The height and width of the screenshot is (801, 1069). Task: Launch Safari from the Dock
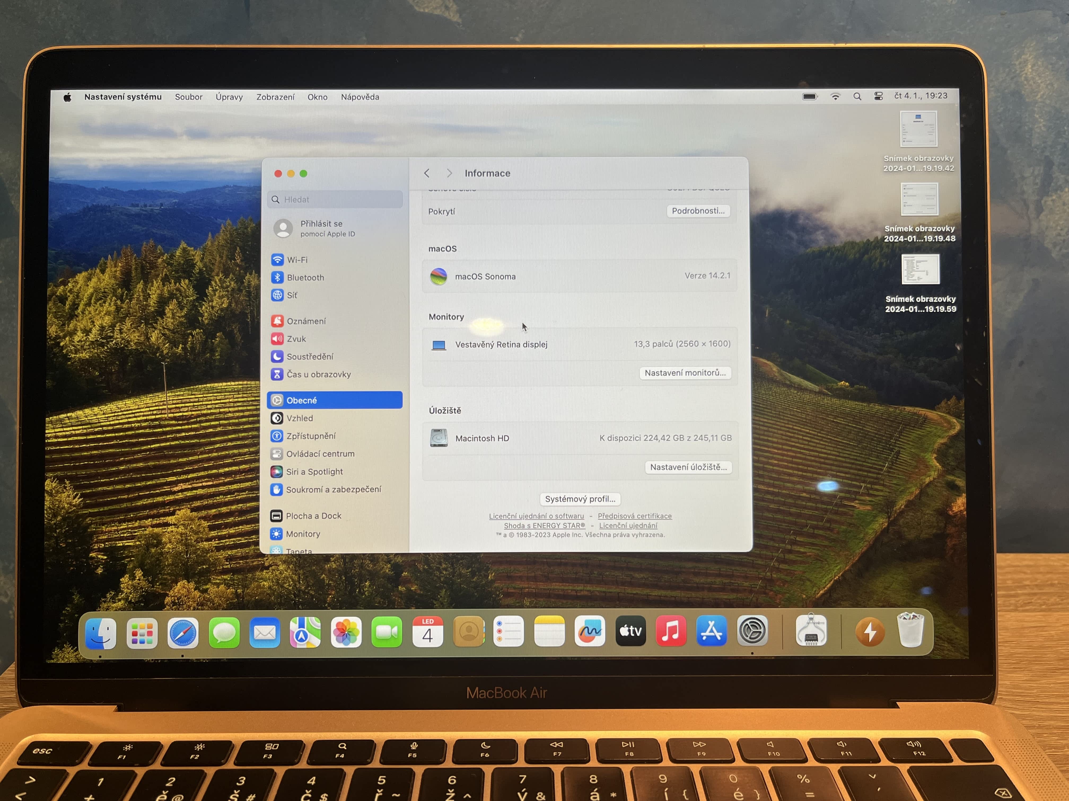(183, 632)
